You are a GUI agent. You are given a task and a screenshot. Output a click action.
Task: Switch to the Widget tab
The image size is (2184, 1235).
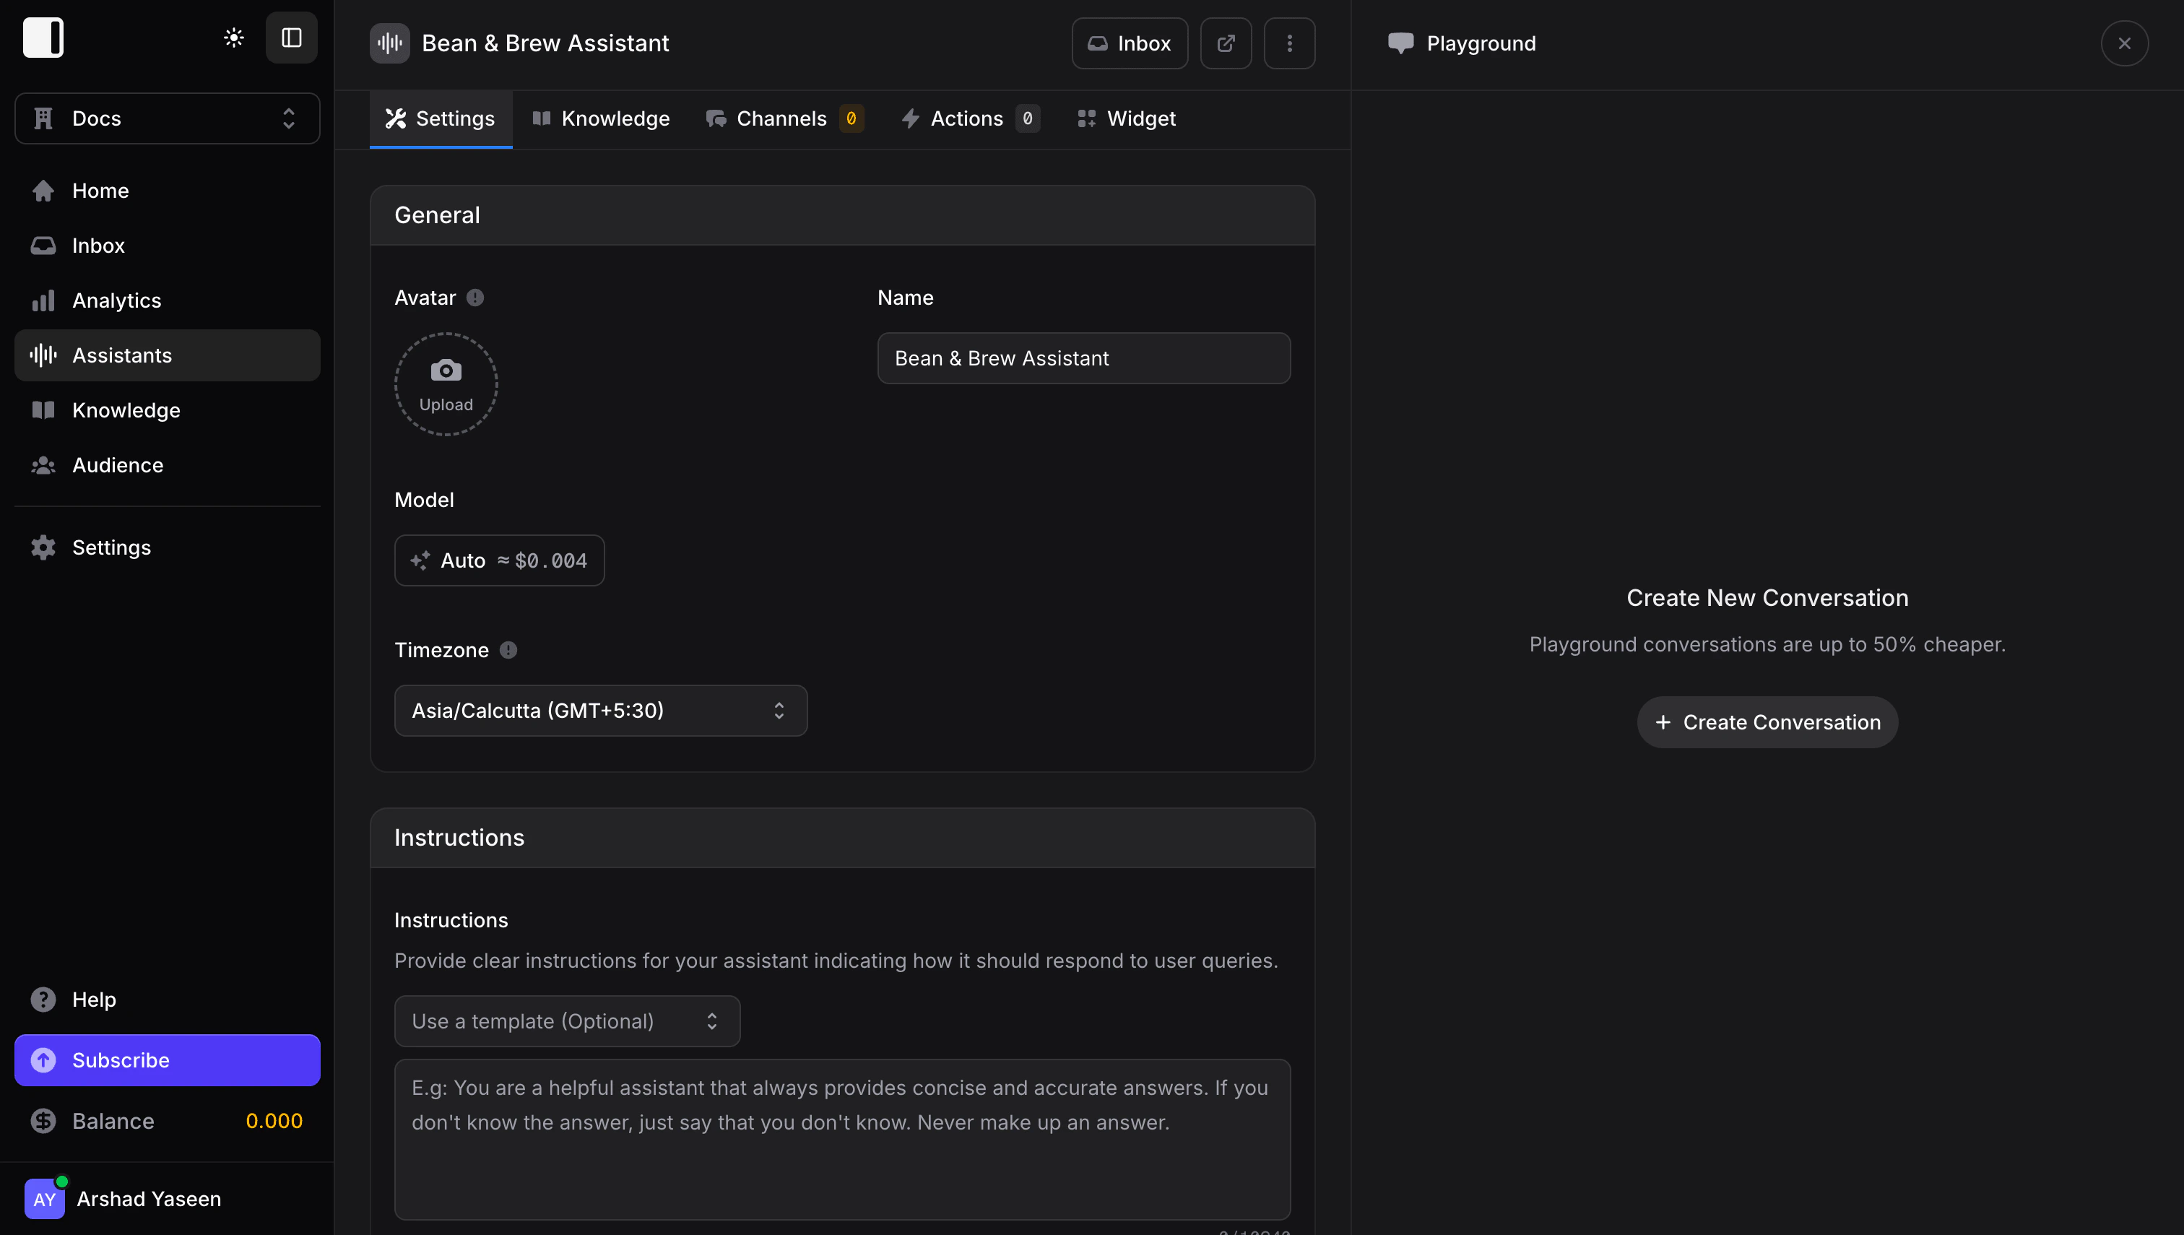point(1125,118)
